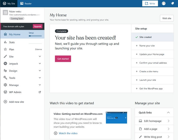The image size is (178, 140).
Task: Select Update your Home page step
Action: pyautogui.click(x=152, y=54)
